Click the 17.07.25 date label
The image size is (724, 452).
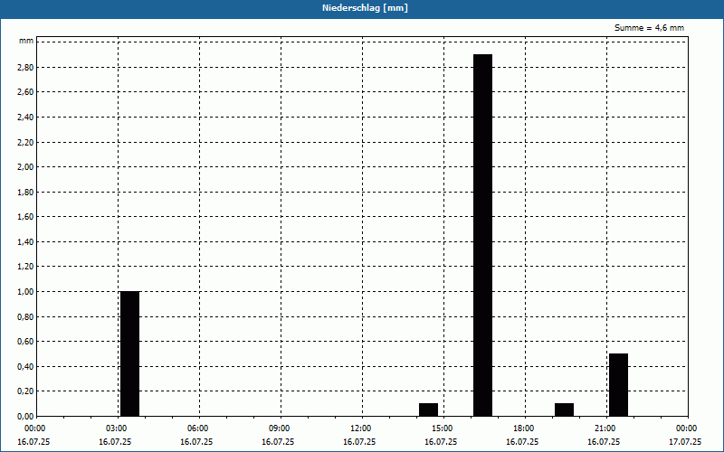tap(685, 442)
